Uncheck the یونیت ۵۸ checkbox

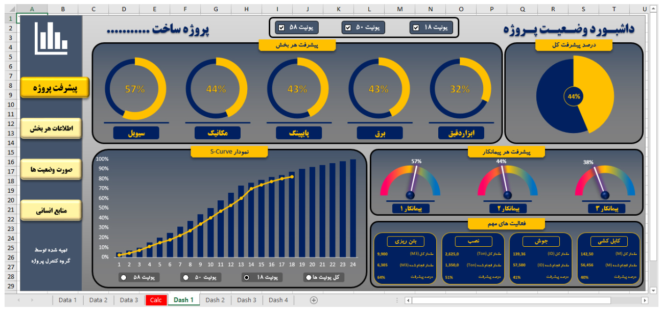pos(281,28)
